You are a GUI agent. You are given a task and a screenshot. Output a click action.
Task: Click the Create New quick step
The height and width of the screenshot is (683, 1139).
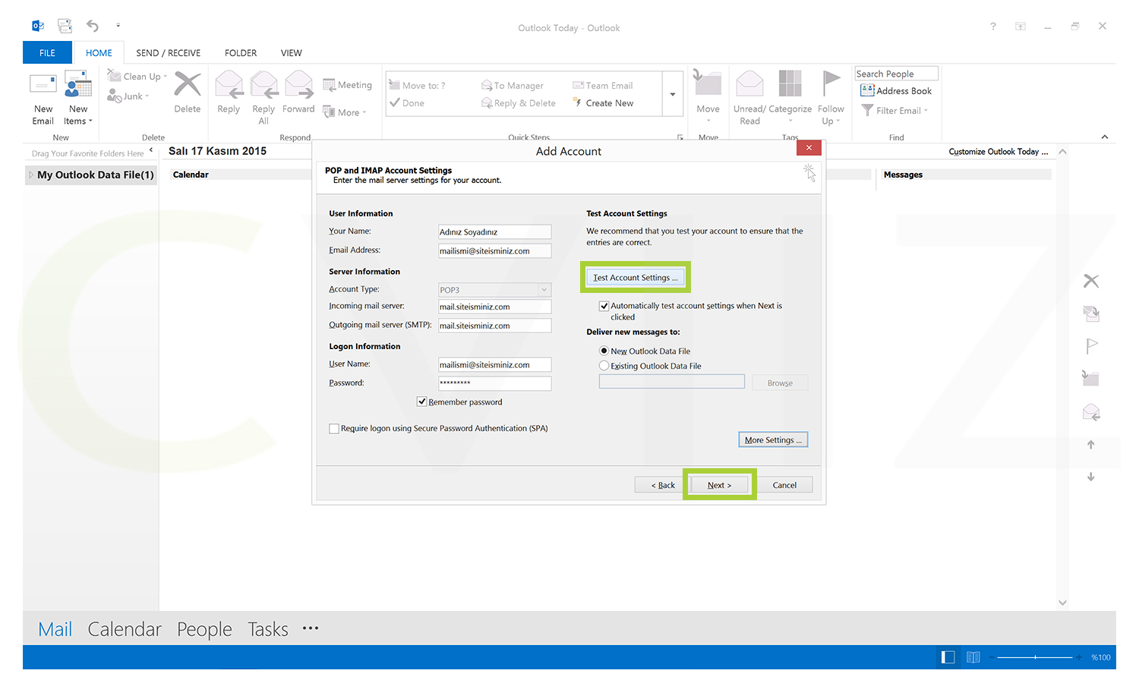pyautogui.click(x=603, y=103)
